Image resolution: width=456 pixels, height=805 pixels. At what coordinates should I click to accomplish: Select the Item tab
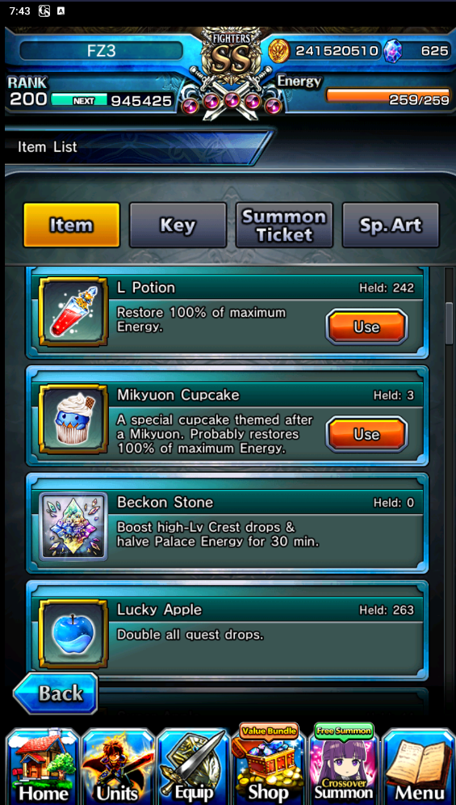click(x=71, y=225)
